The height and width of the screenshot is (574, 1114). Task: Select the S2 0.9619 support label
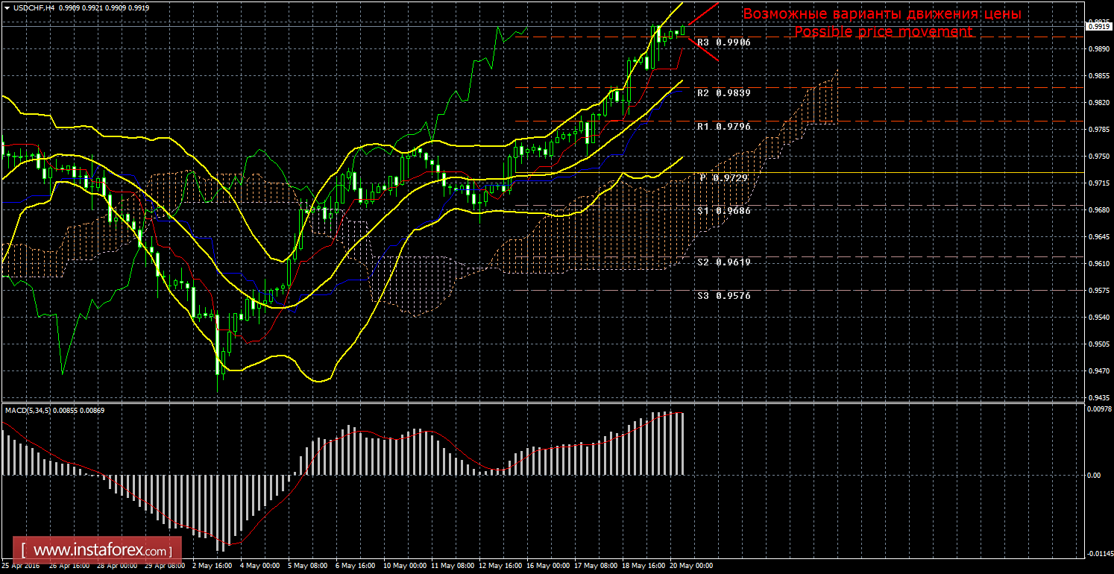(723, 262)
